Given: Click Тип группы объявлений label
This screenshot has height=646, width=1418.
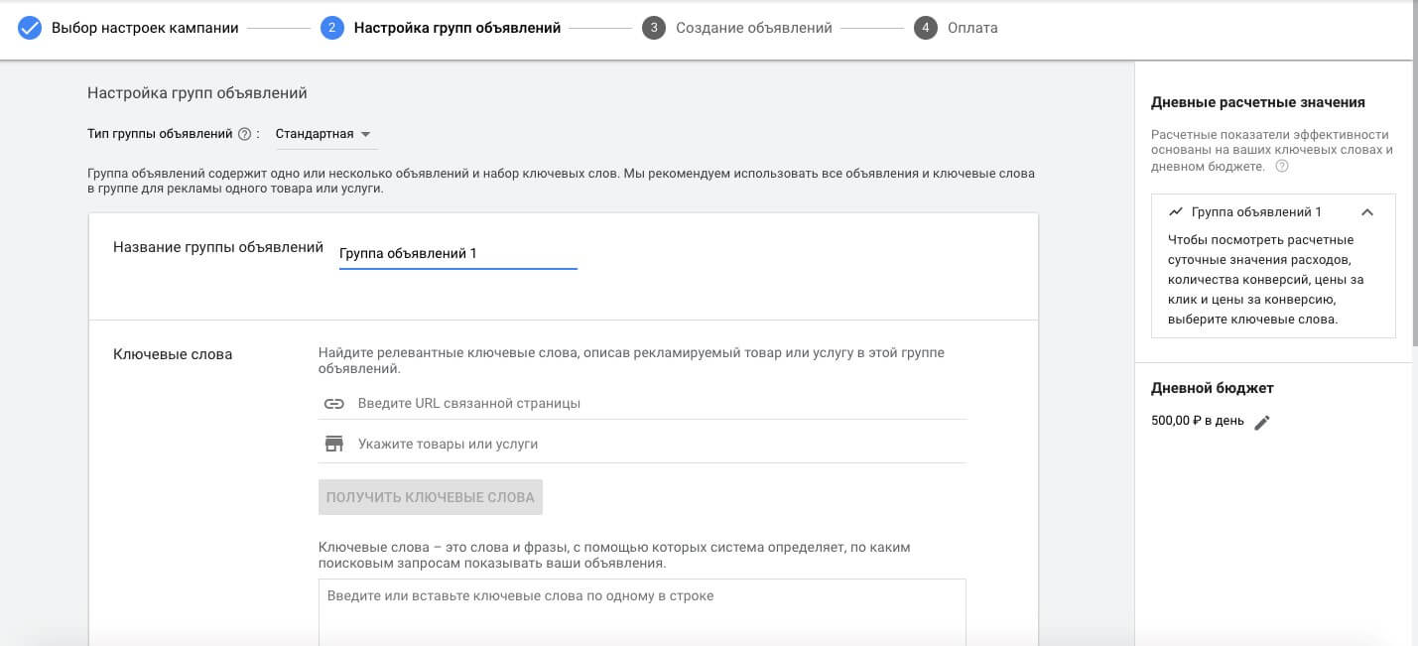Looking at the screenshot, I should tap(159, 134).
